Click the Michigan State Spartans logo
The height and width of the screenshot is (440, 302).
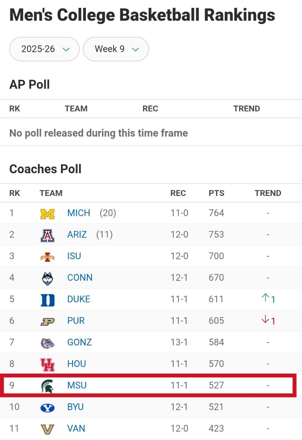pos(47,386)
